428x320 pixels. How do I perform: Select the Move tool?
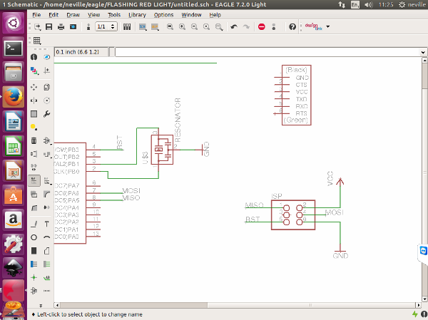point(34,86)
